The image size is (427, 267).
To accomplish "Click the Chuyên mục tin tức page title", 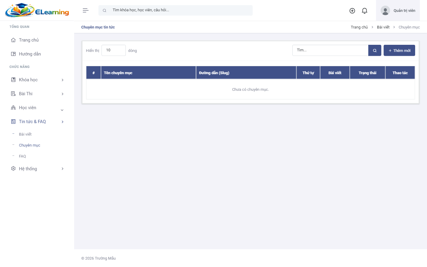I will (98, 27).
